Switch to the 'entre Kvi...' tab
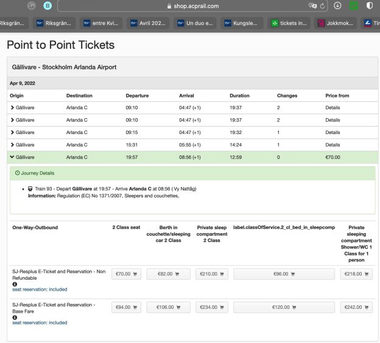Viewport: 380px width, 343px height. (x=101, y=23)
